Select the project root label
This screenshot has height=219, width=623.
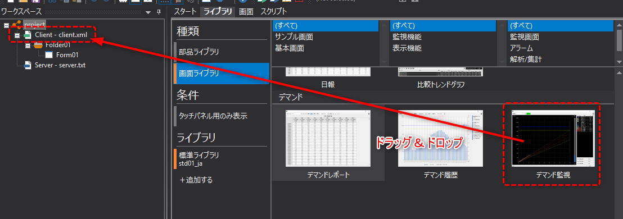click(35, 25)
